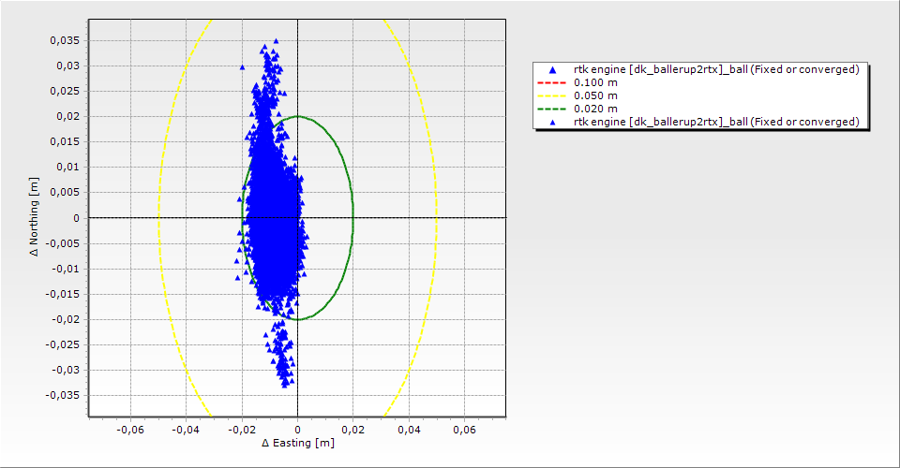Viewport: 900px width, 468px height.
Task: Click the -0,035 northing axis label
Action: pyautogui.click(x=63, y=395)
